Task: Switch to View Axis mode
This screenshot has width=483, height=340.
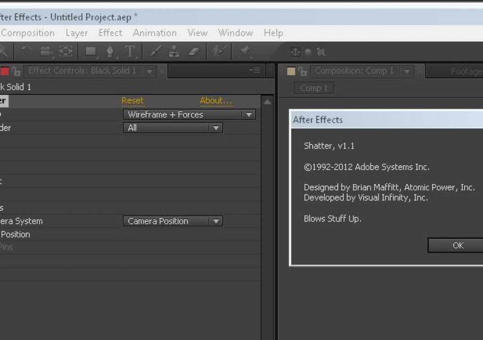Action: pyautogui.click(x=321, y=52)
